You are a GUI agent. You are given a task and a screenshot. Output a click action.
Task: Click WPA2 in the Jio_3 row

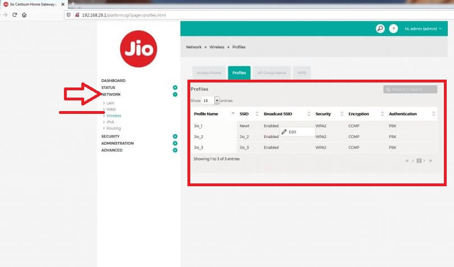321,147
